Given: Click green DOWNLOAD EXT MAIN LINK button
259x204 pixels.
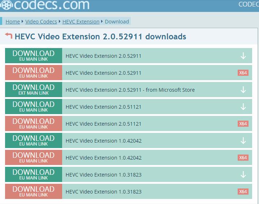Looking at the screenshot, I should point(34,90).
